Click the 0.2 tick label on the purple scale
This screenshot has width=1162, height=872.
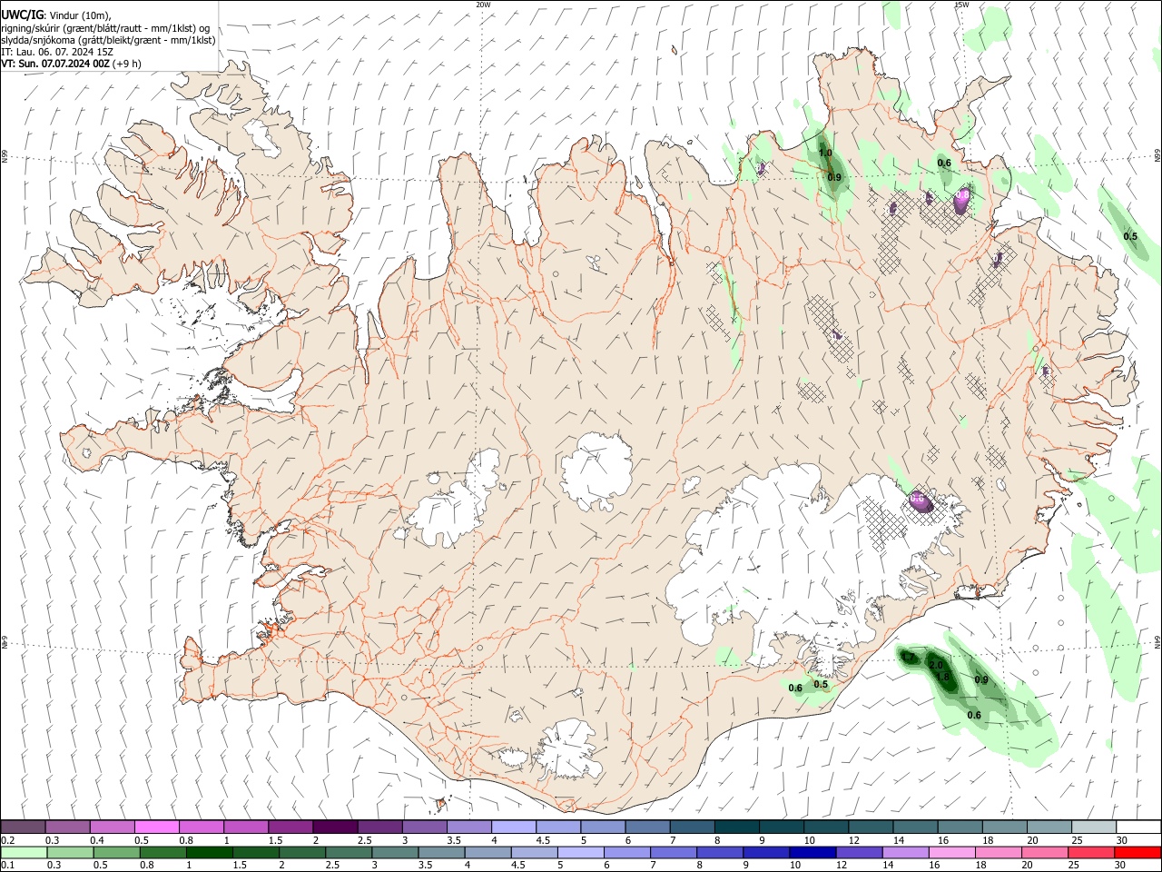click(x=7, y=840)
